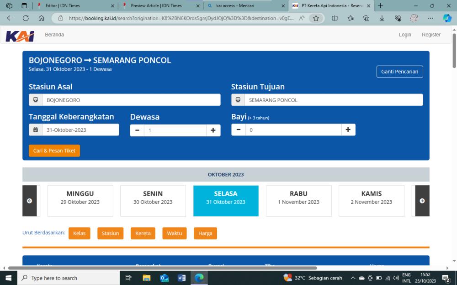Click the vertical page scrollbar
This screenshot has height=285, width=457.
[454, 51]
